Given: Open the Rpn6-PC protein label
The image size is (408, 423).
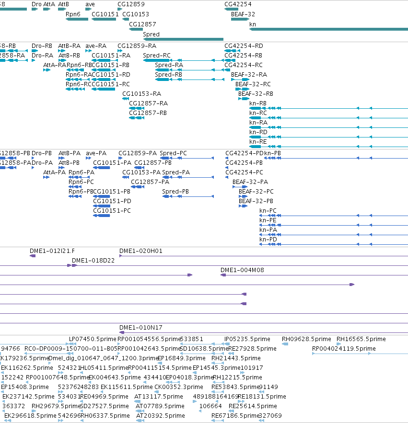Looking at the screenshot, I should (x=81, y=182).
